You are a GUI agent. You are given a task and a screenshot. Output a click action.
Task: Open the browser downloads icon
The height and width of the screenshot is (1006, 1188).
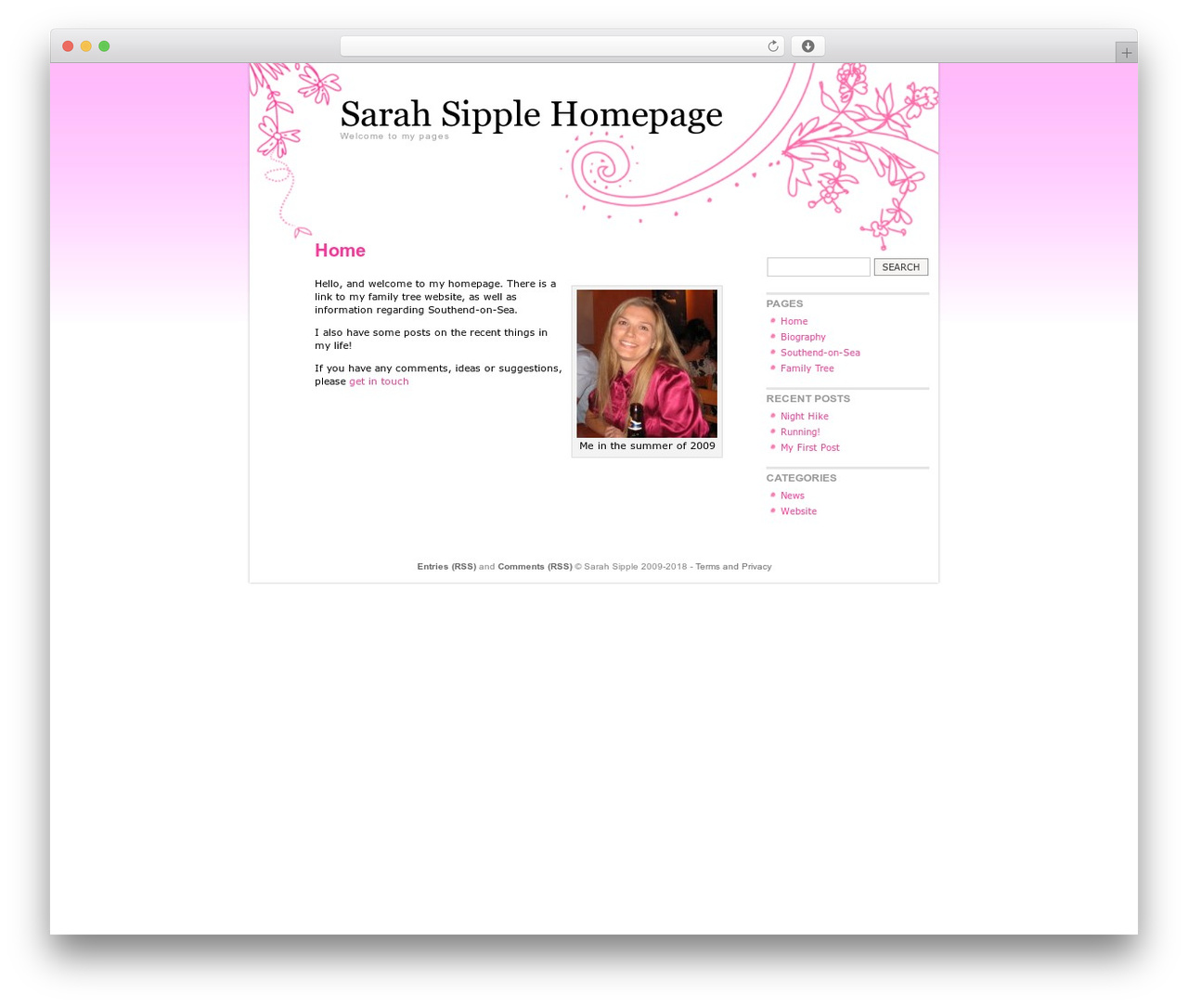[807, 46]
